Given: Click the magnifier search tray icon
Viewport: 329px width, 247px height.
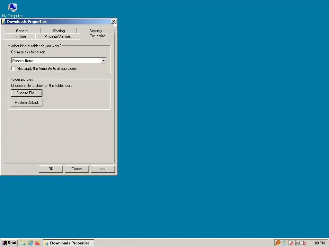Looking at the screenshot, I should (x=278, y=243).
